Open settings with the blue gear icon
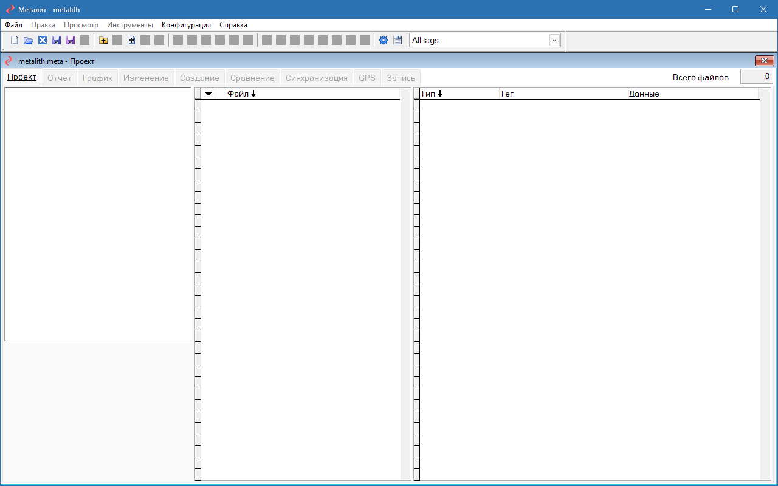Screen dimensions: 778x486 (x=384, y=40)
